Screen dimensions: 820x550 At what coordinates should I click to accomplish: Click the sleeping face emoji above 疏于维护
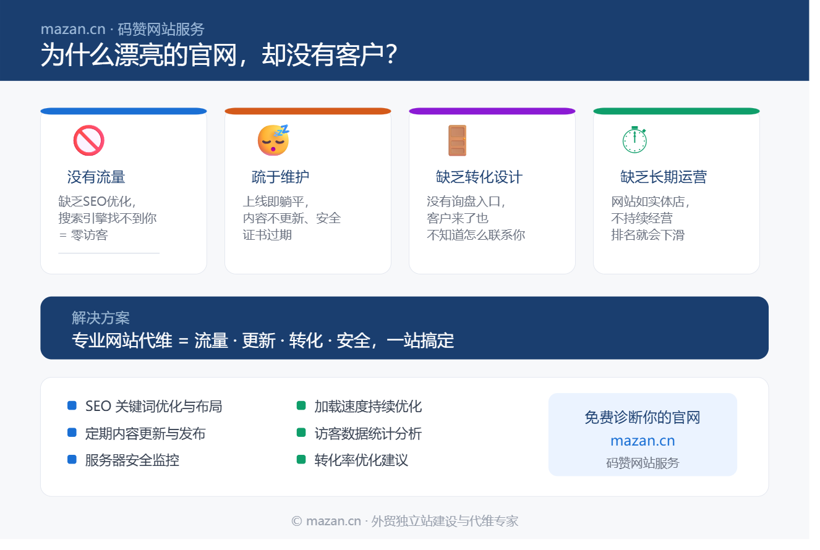pyautogui.click(x=273, y=140)
